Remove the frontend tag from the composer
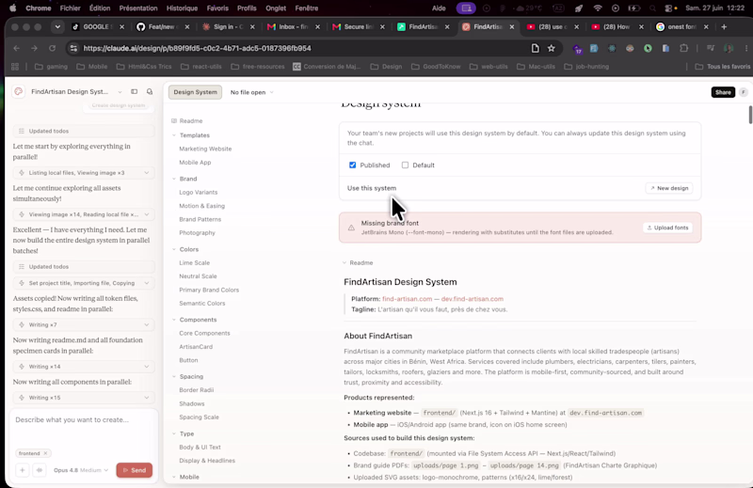 [x=45, y=453]
